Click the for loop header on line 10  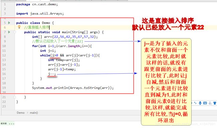(62, 46)
